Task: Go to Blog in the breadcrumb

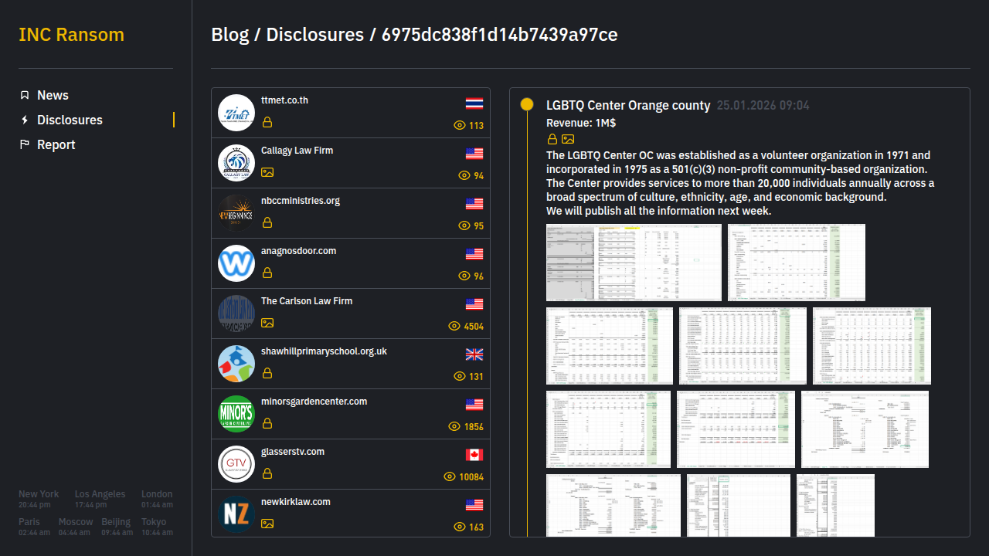Action: pos(230,35)
